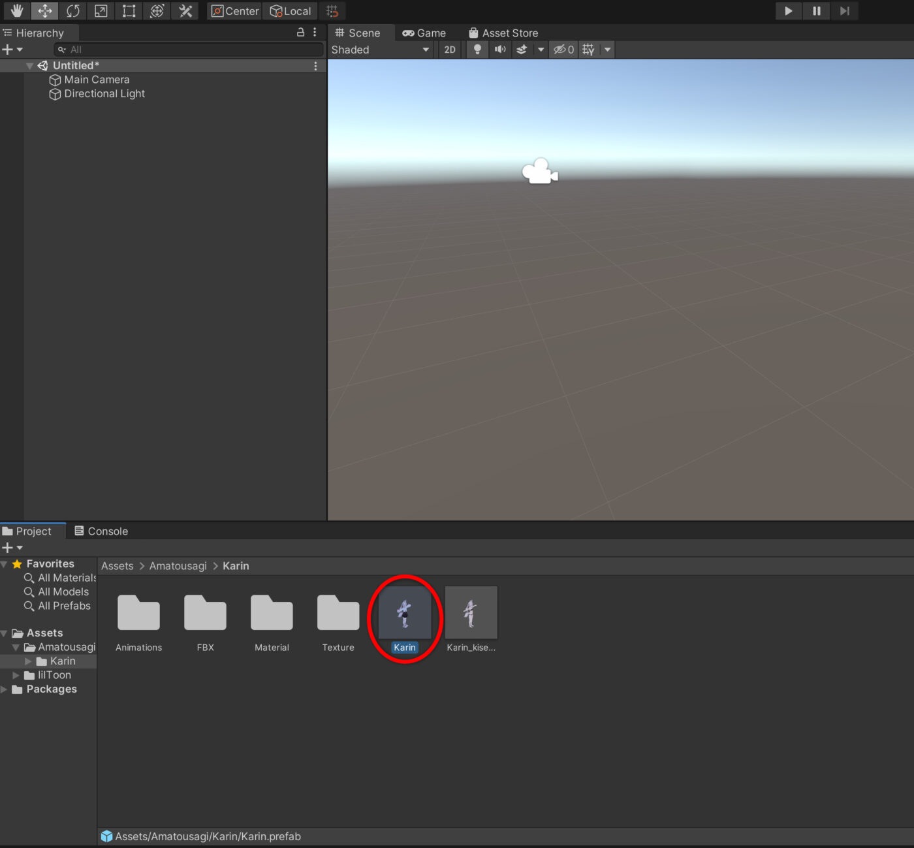Image resolution: width=914 pixels, height=848 pixels.
Task: Select the FBX folder icon
Action: click(x=205, y=612)
